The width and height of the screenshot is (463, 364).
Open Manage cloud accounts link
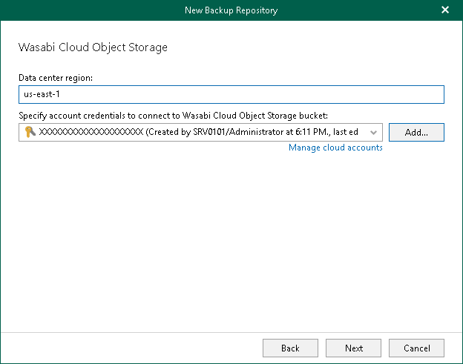(335, 148)
